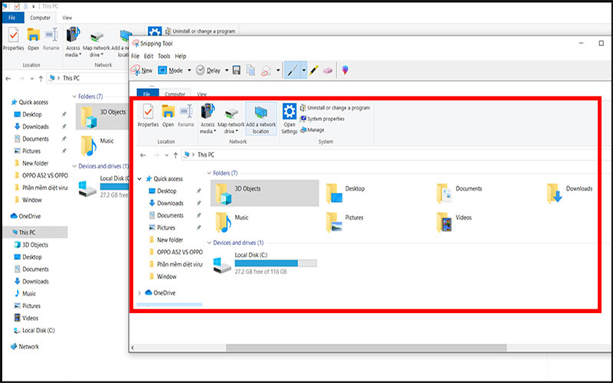Viewport: 613px width, 383px height.
Task: Select 3D Objects under This PC in background sidebar
Action: pyautogui.click(x=31, y=244)
